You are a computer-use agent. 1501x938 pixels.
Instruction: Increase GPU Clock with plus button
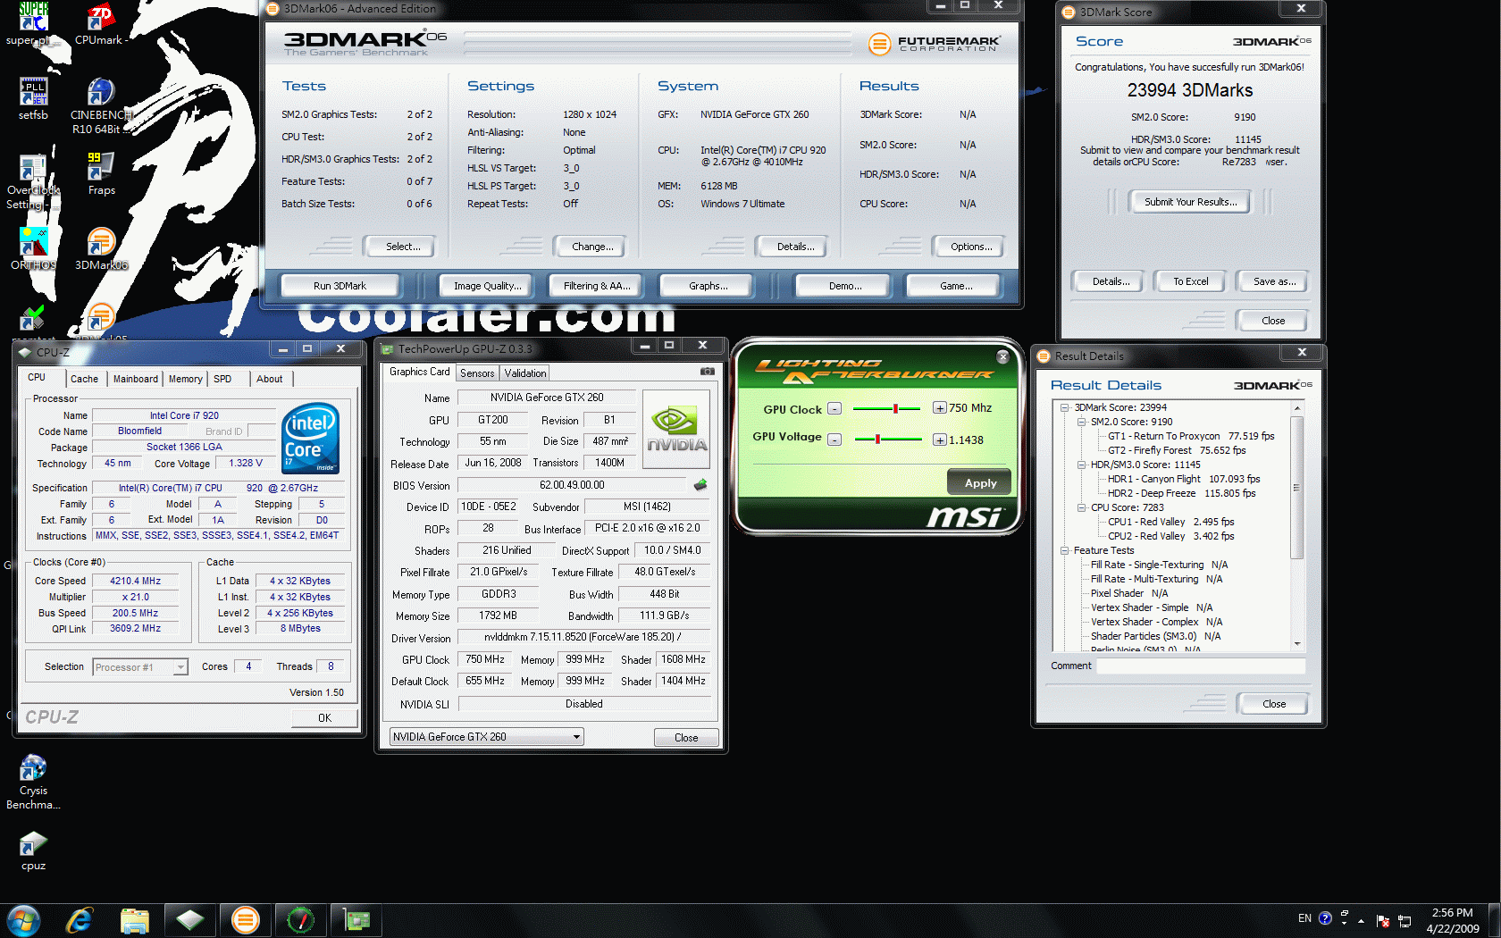940,408
